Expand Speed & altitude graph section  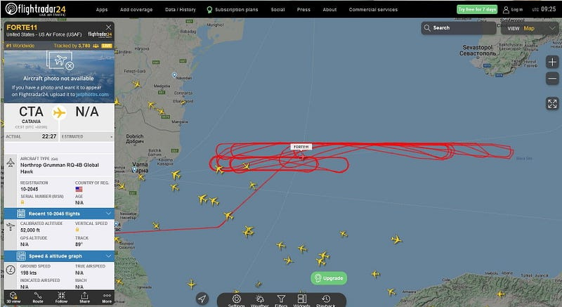click(59, 256)
